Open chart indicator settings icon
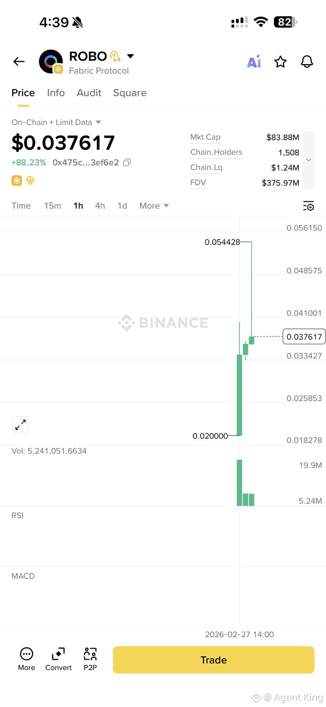Screen dimensions: 326x707 (x=308, y=206)
